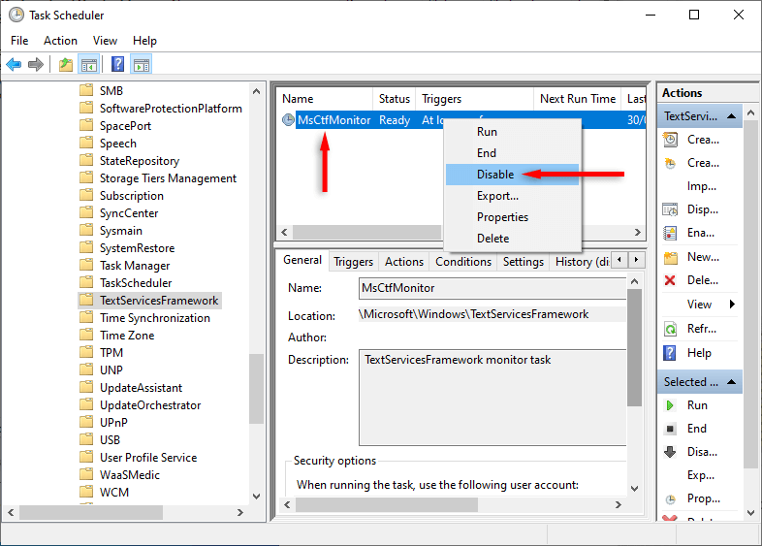Open the Action menu in the menu bar

(x=60, y=41)
